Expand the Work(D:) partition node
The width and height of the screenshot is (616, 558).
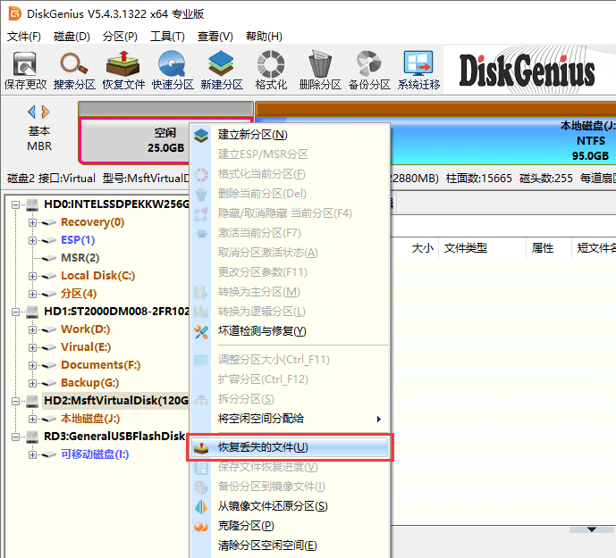[x=32, y=329]
